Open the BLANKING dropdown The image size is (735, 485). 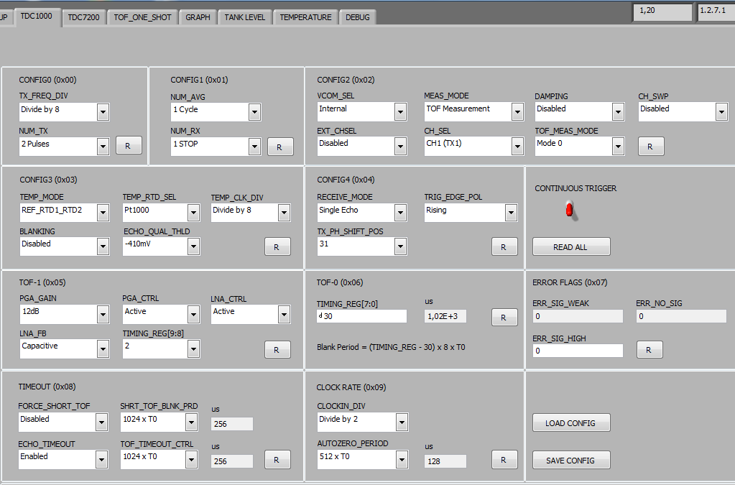point(65,246)
